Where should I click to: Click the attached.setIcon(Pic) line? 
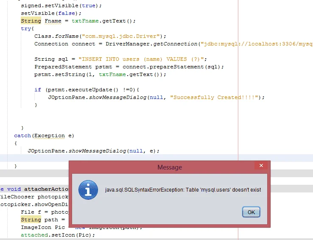coord(58,235)
